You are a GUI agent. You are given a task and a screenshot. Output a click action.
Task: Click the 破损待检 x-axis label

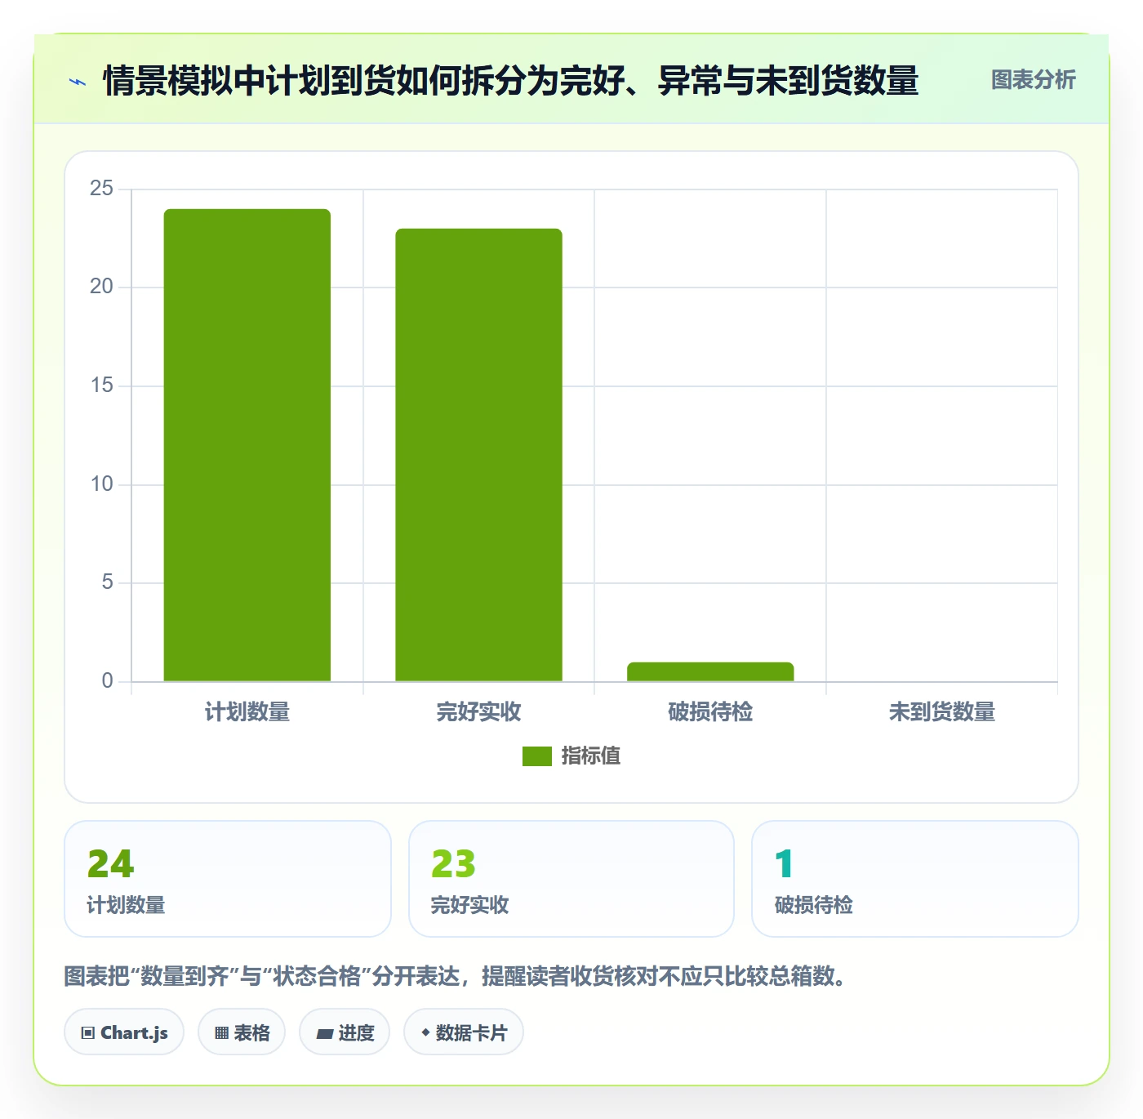pos(710,712)
